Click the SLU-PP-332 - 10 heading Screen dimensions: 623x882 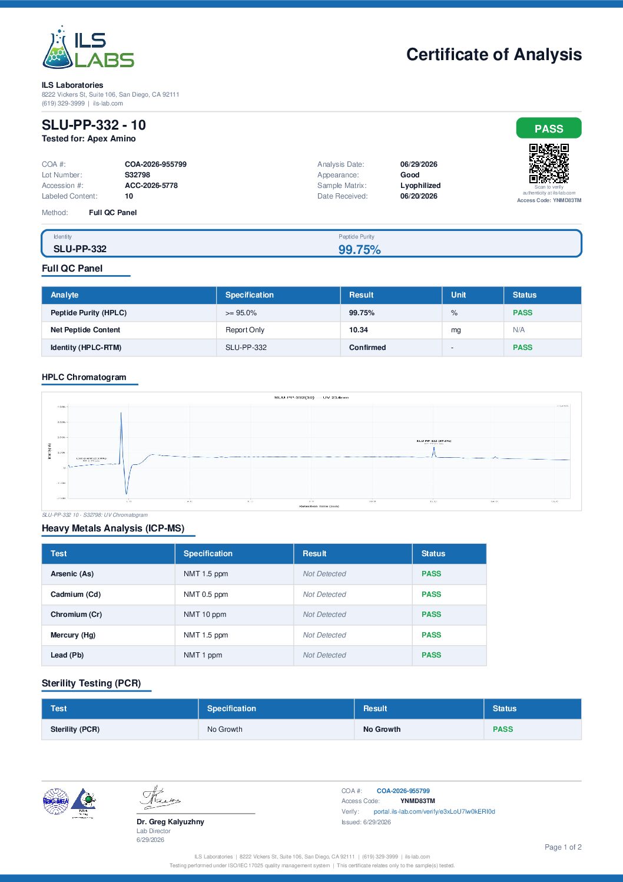(94, 125)
